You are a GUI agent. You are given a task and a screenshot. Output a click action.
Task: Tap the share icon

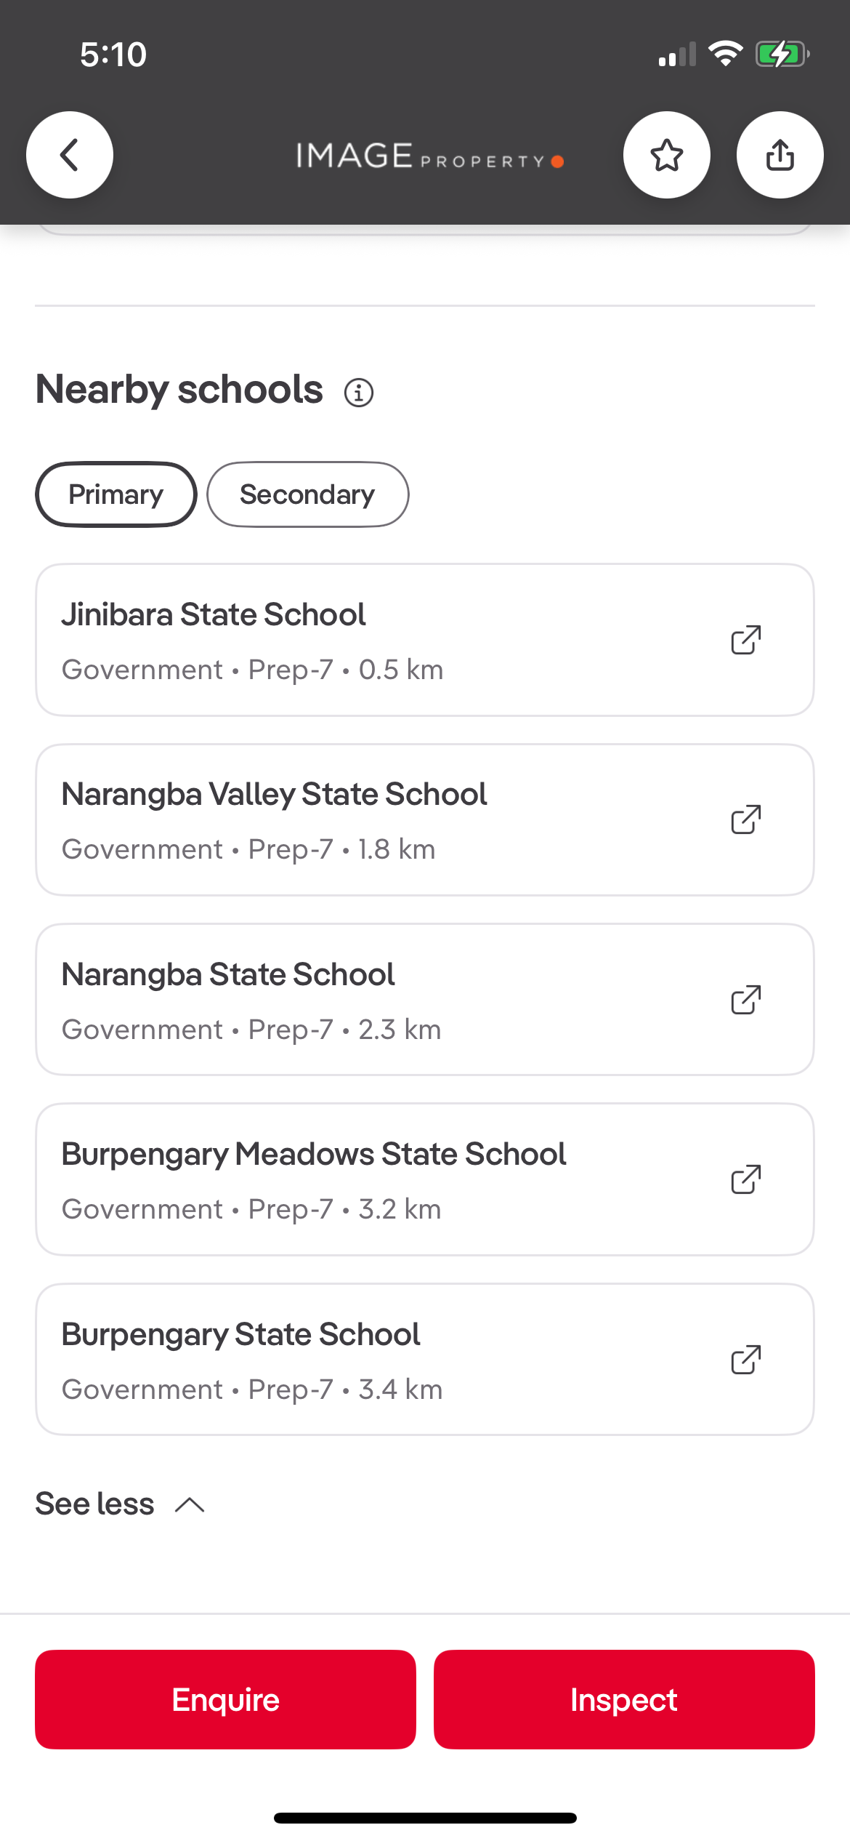click(780, 155)
